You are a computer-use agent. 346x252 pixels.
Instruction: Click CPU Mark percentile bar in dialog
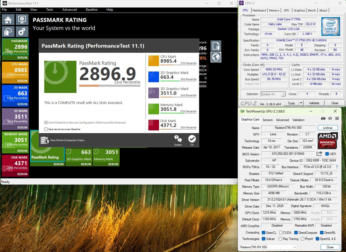click(178, 65)
